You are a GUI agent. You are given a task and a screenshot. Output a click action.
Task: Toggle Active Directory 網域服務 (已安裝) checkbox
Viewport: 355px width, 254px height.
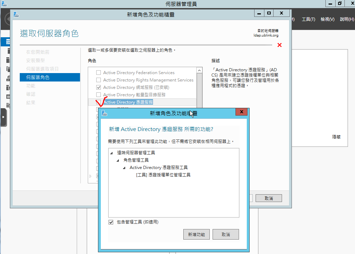[98, 87]
